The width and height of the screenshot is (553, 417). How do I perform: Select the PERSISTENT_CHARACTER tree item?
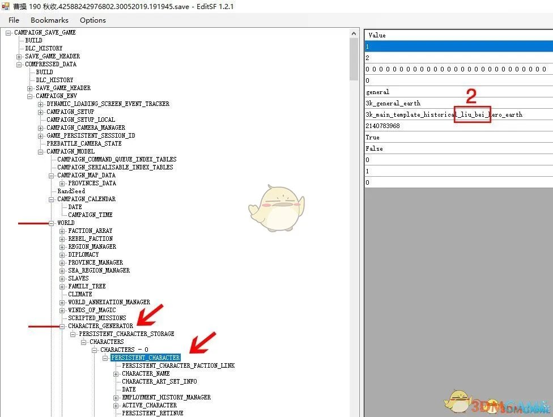coord(146,358)
